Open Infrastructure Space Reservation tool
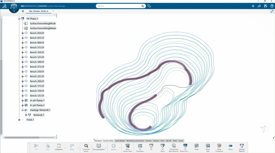The image size is (275, 153). click(174, 148)
